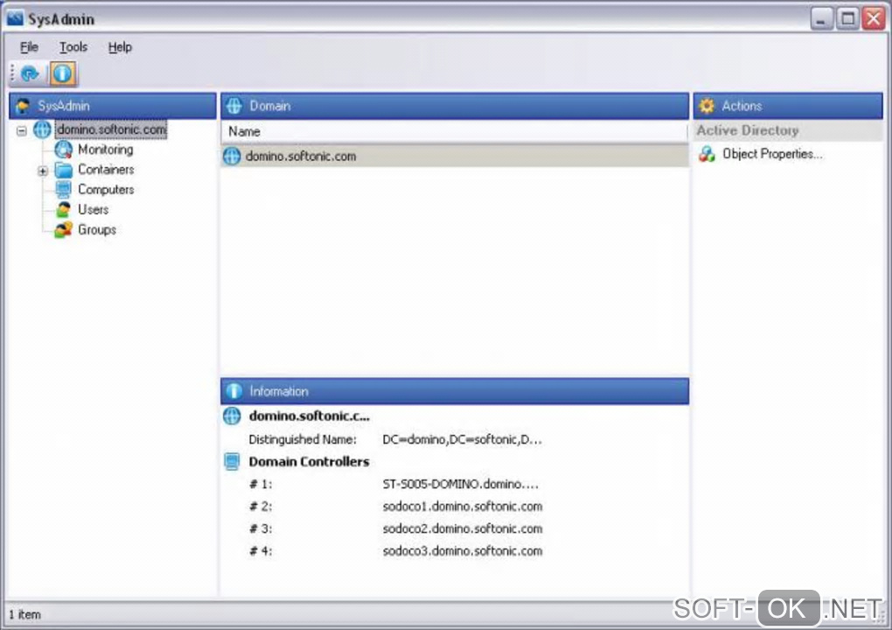Click globe icon beside domino.softonic.c... in Information
This screenshot has width=892, height=630.
tap(232, 416)
